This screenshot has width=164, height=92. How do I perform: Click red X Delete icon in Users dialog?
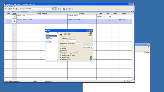(91, 58)
